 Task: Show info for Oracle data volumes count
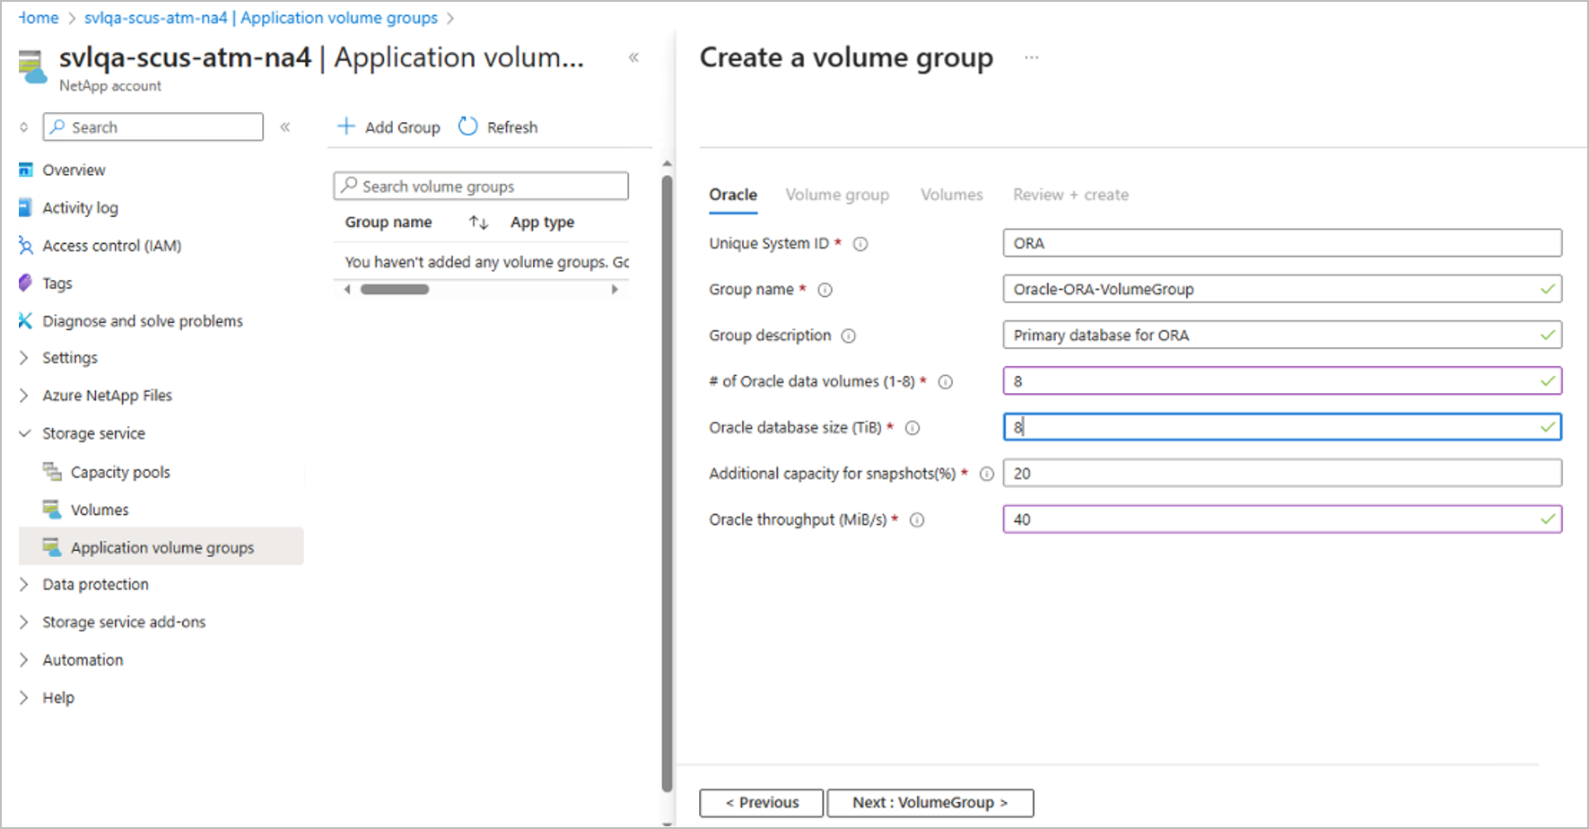click(x=946, y=381)
